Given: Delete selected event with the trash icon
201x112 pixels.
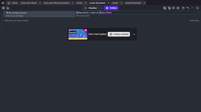Looking at the screenshot, I should [x=183, y=8].
